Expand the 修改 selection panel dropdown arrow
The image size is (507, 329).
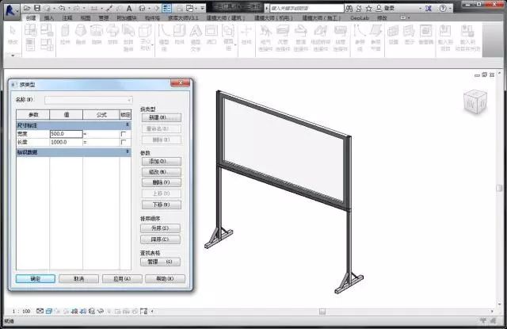[x=13, y=55]
